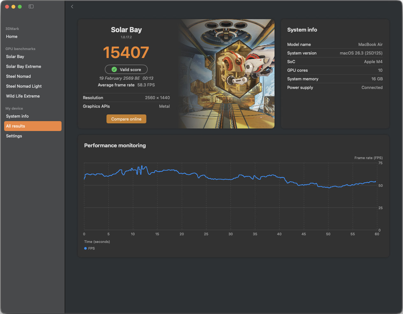The width and height of the screenshot is (403, 314).
Task: Select Wild Life Extreme benchmark
Action: point(23,96)
